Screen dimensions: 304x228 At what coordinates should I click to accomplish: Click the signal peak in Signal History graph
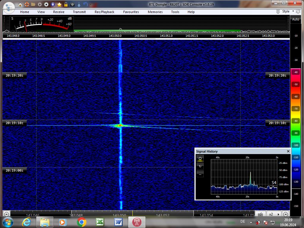[250, 178]
